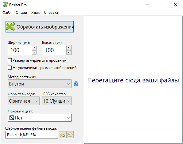Click the insert template variable icon
The image size is (183, 144).
(62, 135)
